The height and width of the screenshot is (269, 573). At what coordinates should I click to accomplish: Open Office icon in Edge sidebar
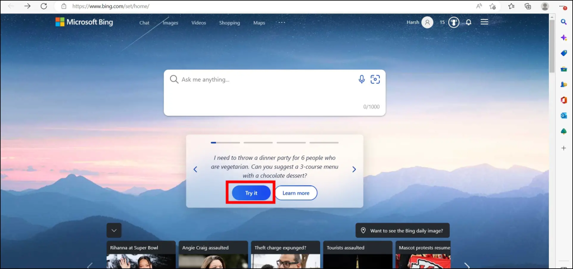tap(563, 100)
